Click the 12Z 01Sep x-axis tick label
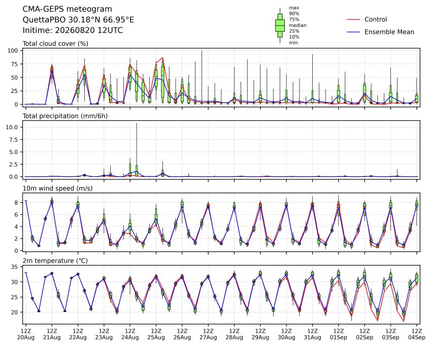The height and width of the screenshot is (346, 431). [x=339, y=334]
